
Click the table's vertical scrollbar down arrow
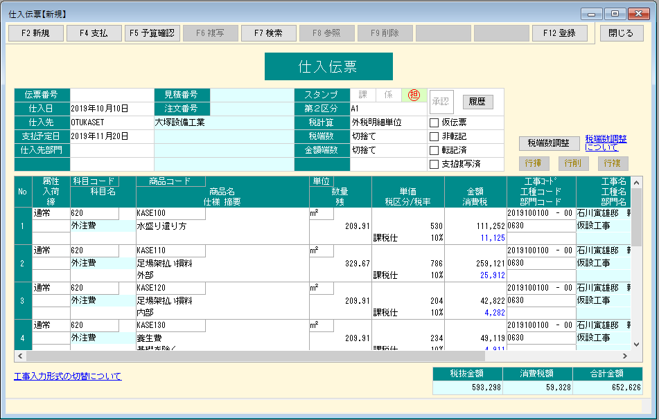636,345
